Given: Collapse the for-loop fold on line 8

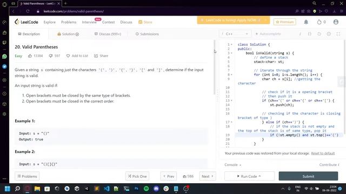Looking at the screenshot, I should coord(231,75).
